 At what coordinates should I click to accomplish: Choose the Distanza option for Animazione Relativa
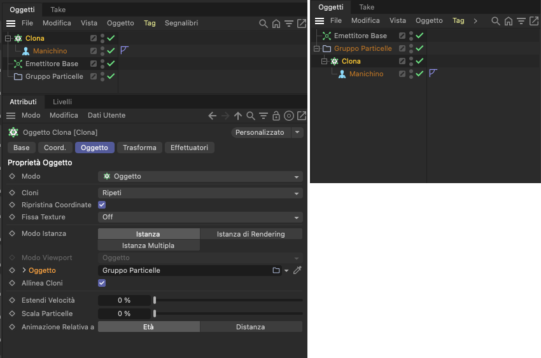click(x=251, y=327)
